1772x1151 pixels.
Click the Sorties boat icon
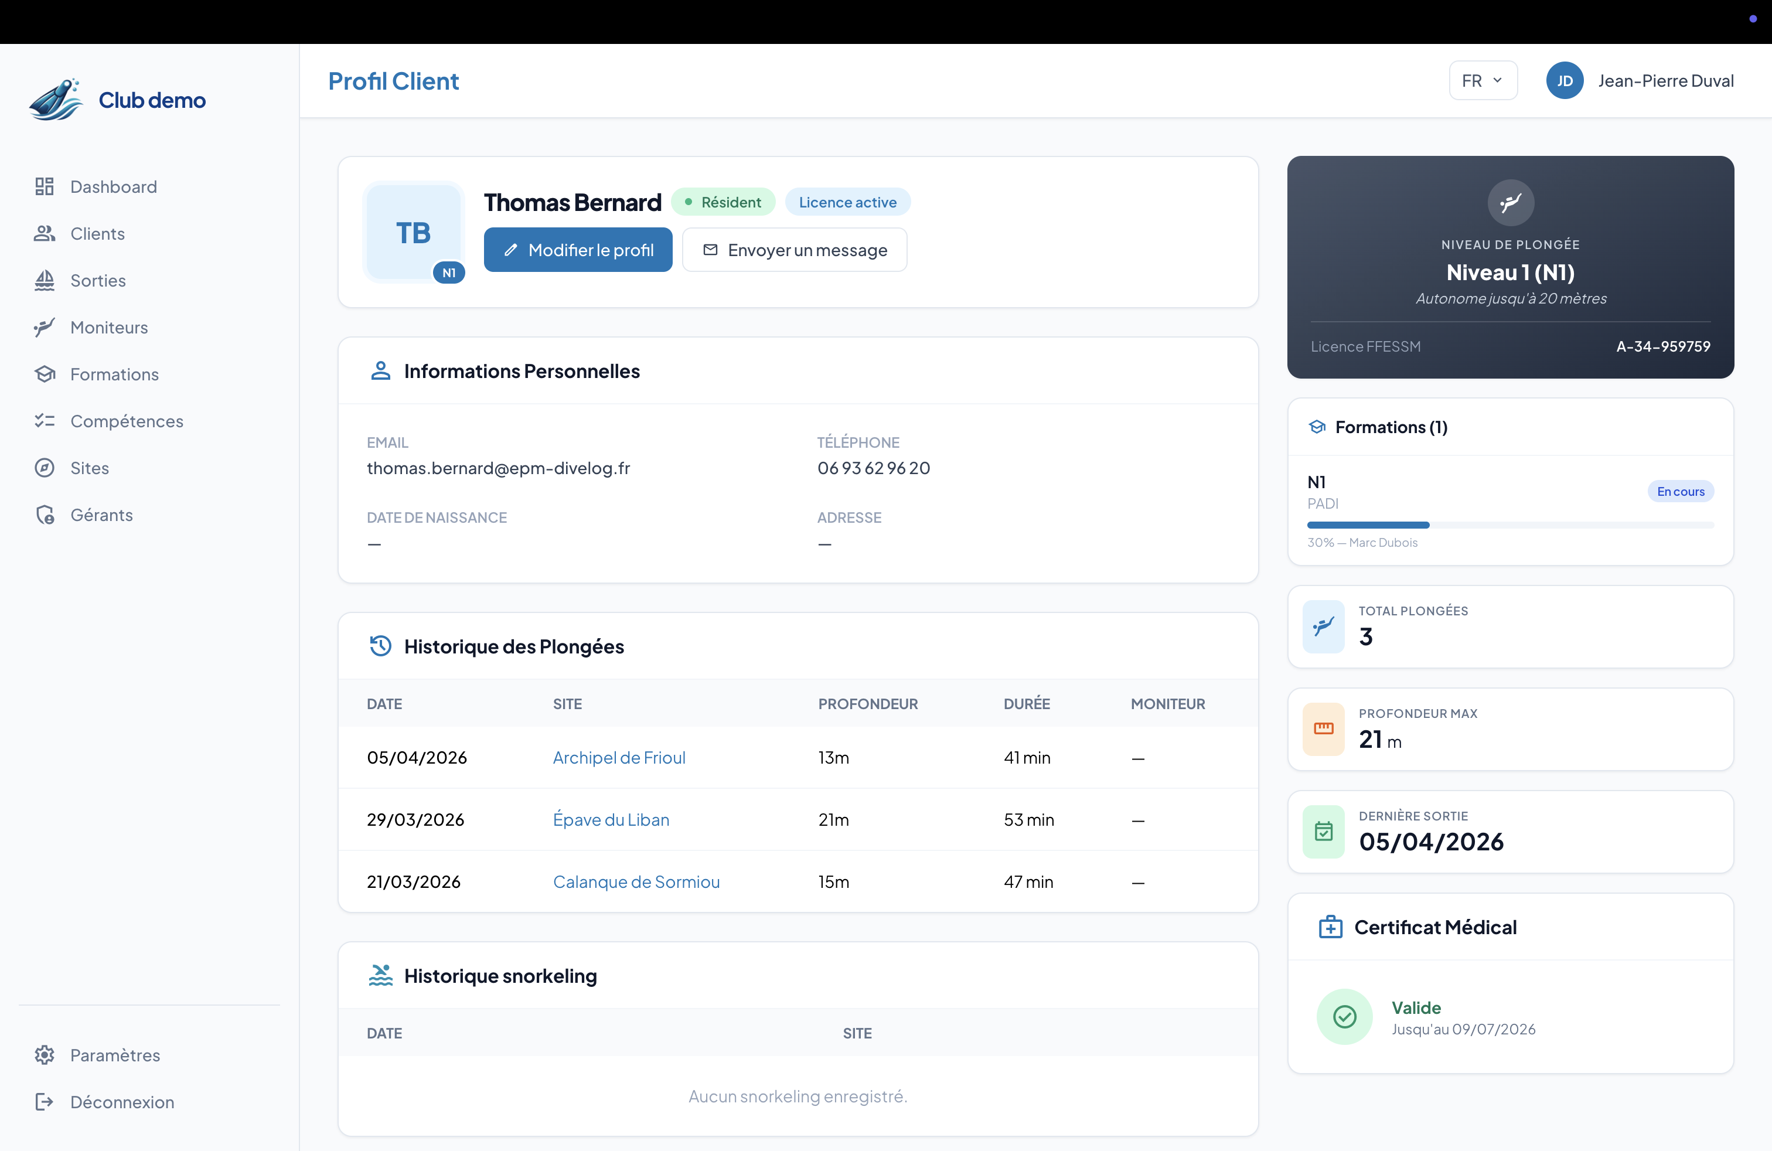coord(44,280)
